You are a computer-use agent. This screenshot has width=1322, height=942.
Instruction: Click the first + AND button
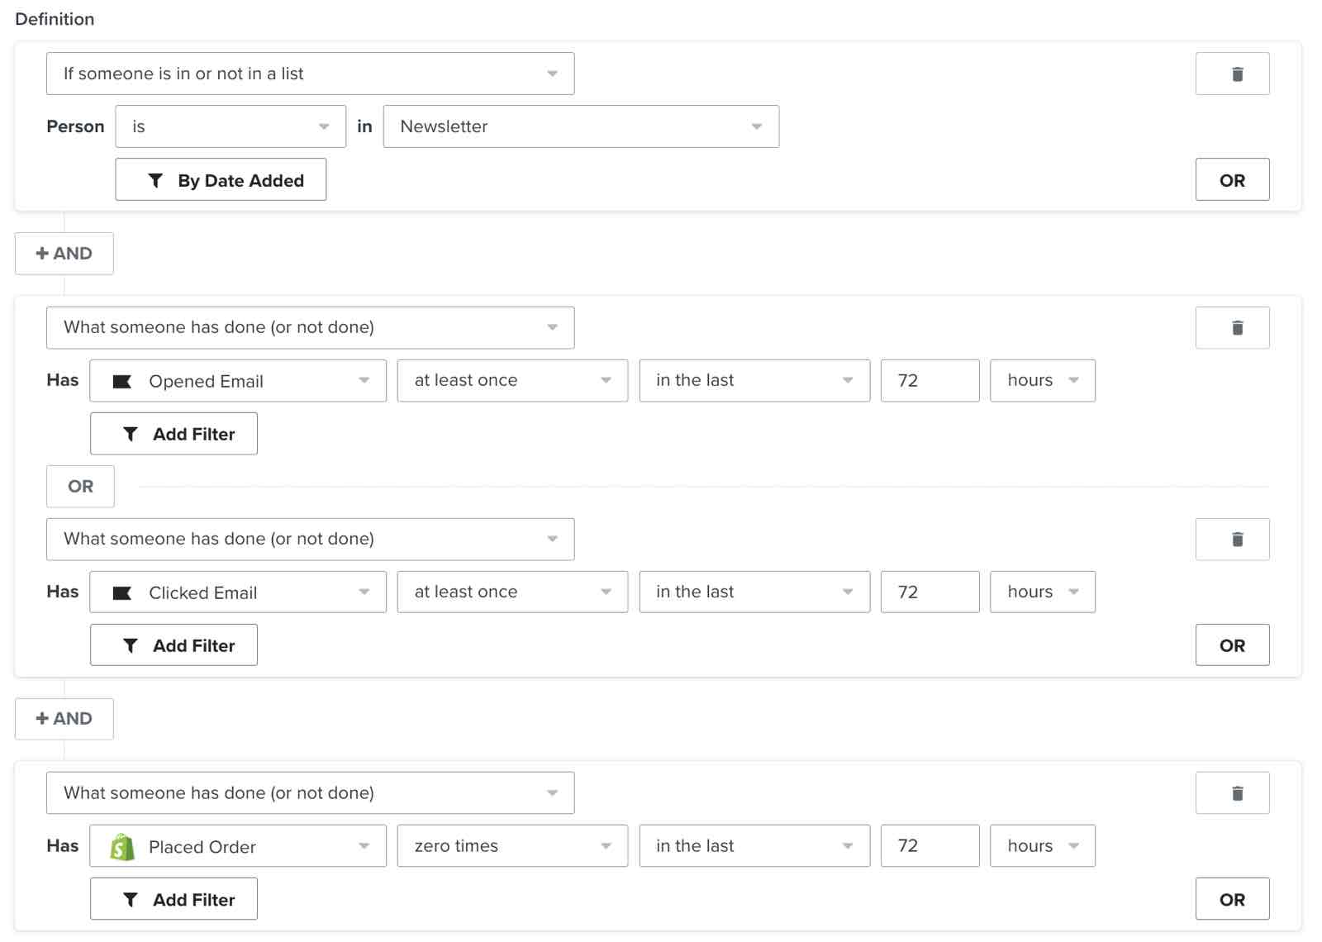64,254
